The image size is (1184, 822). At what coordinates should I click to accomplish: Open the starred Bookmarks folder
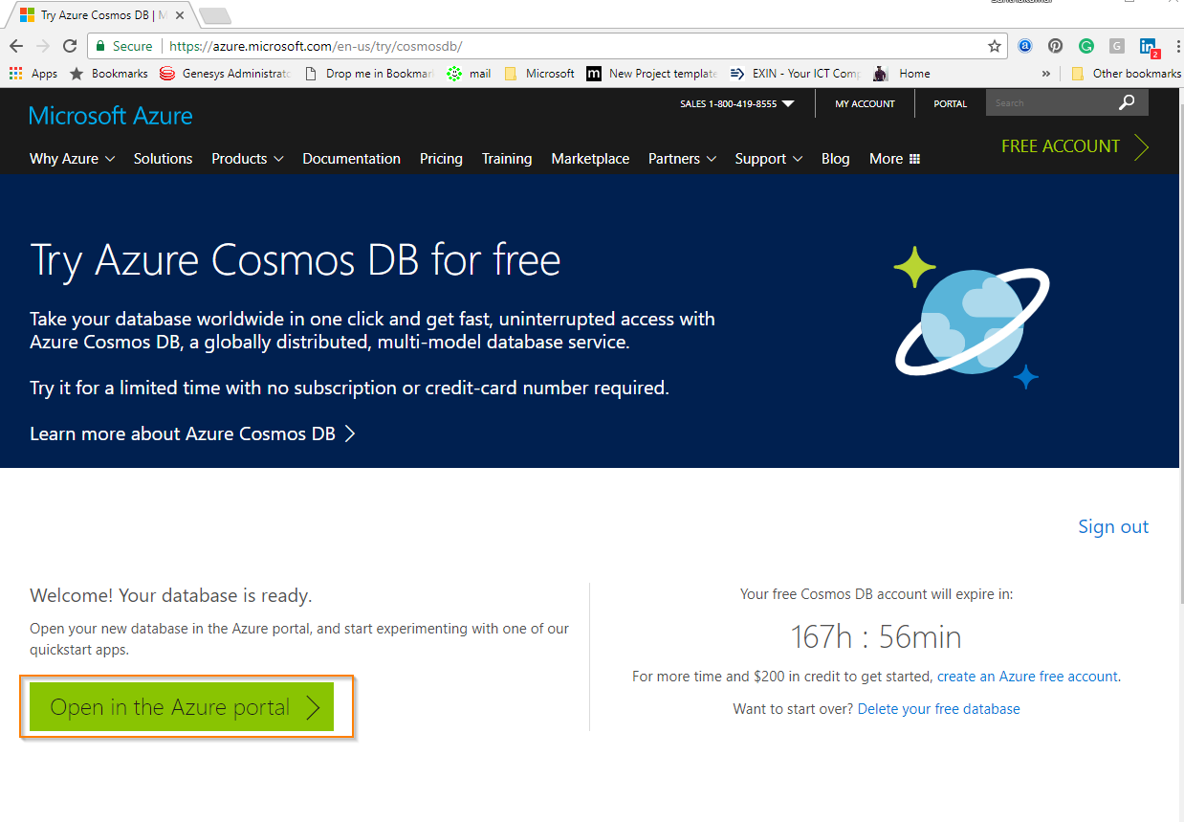pos(109,74)
